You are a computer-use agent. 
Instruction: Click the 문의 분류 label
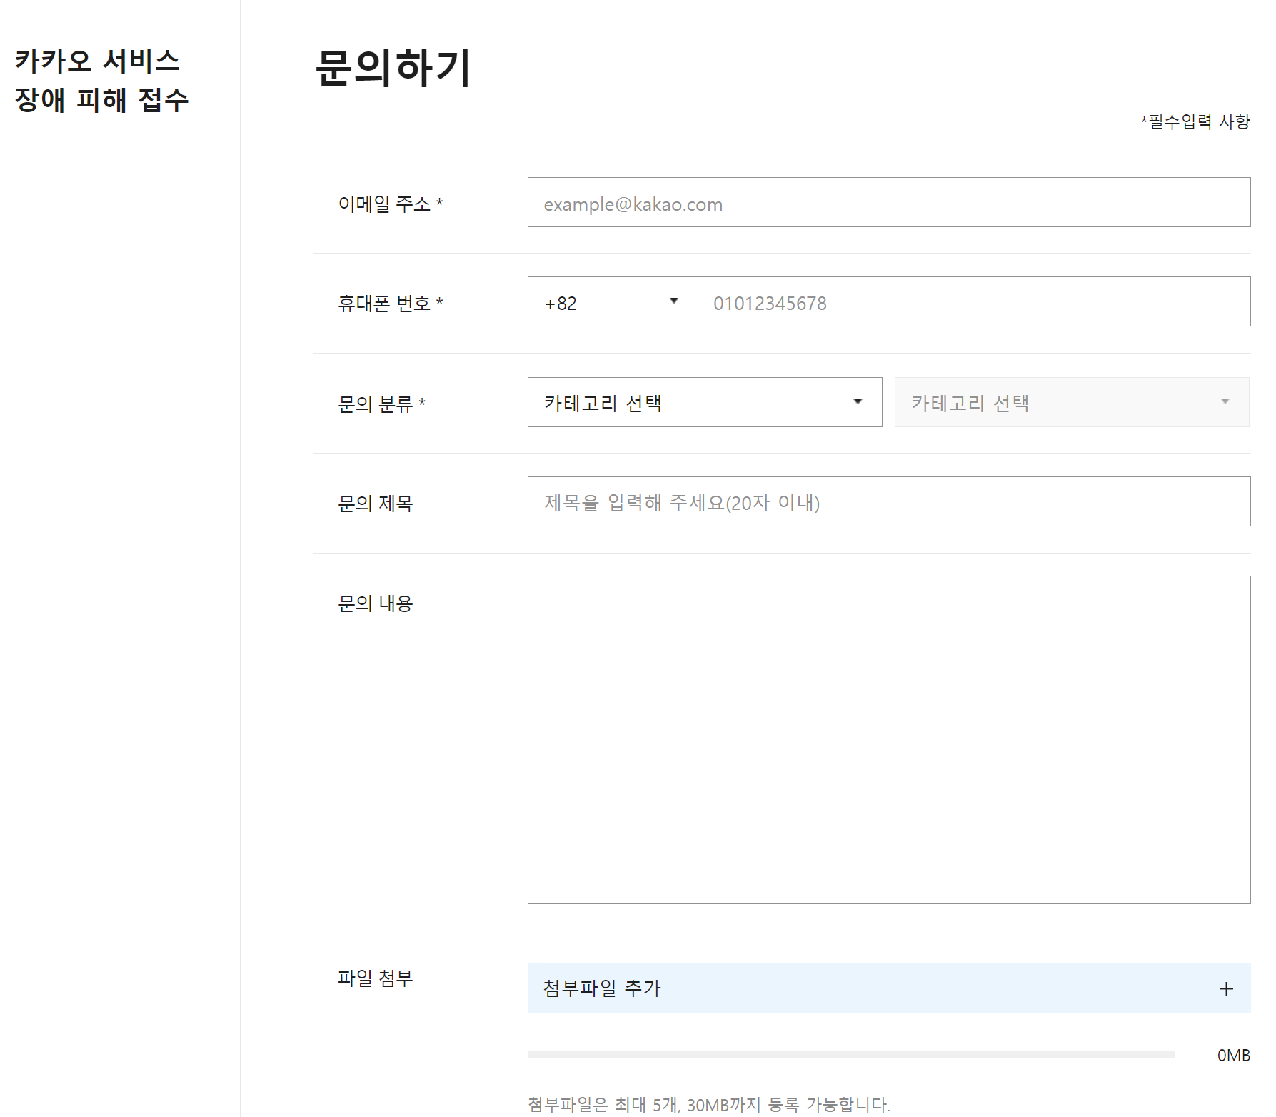[382, 404]
